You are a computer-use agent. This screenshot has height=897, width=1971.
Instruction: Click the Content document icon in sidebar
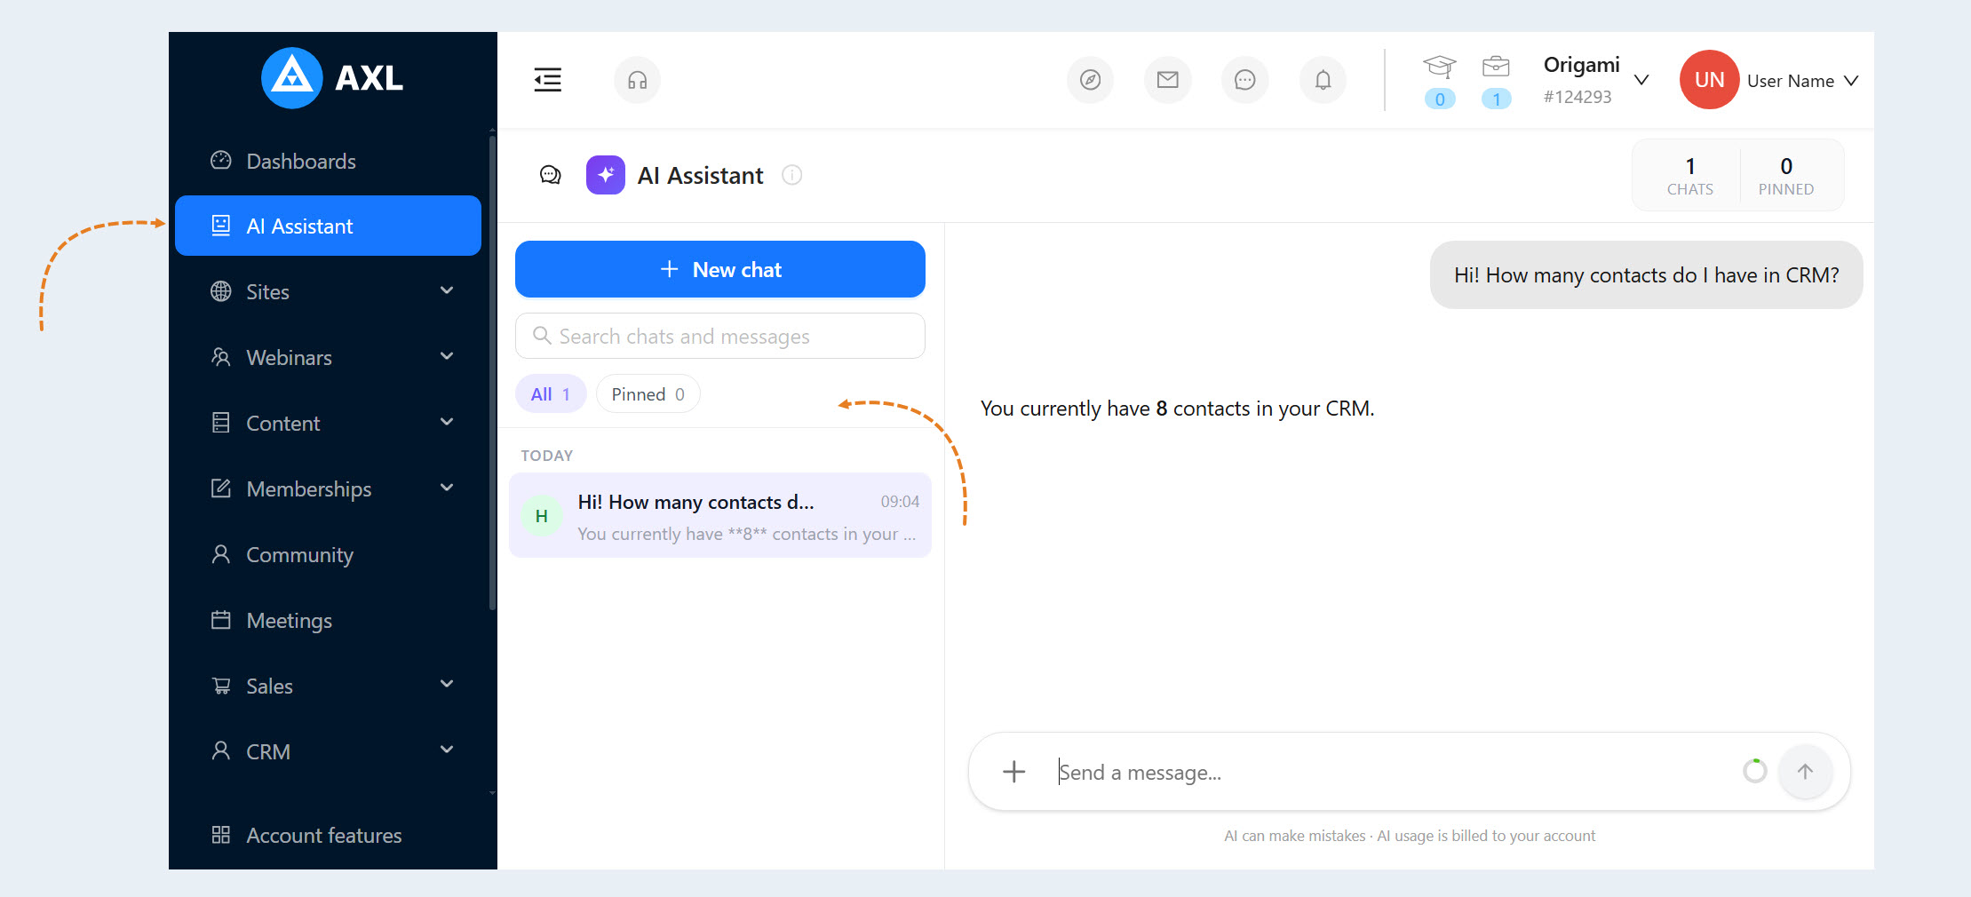pyautogui.click(x=221, y=423)
